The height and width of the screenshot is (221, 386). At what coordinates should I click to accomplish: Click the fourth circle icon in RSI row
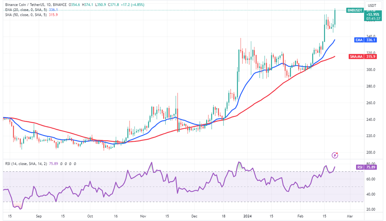tap(75, 164)
